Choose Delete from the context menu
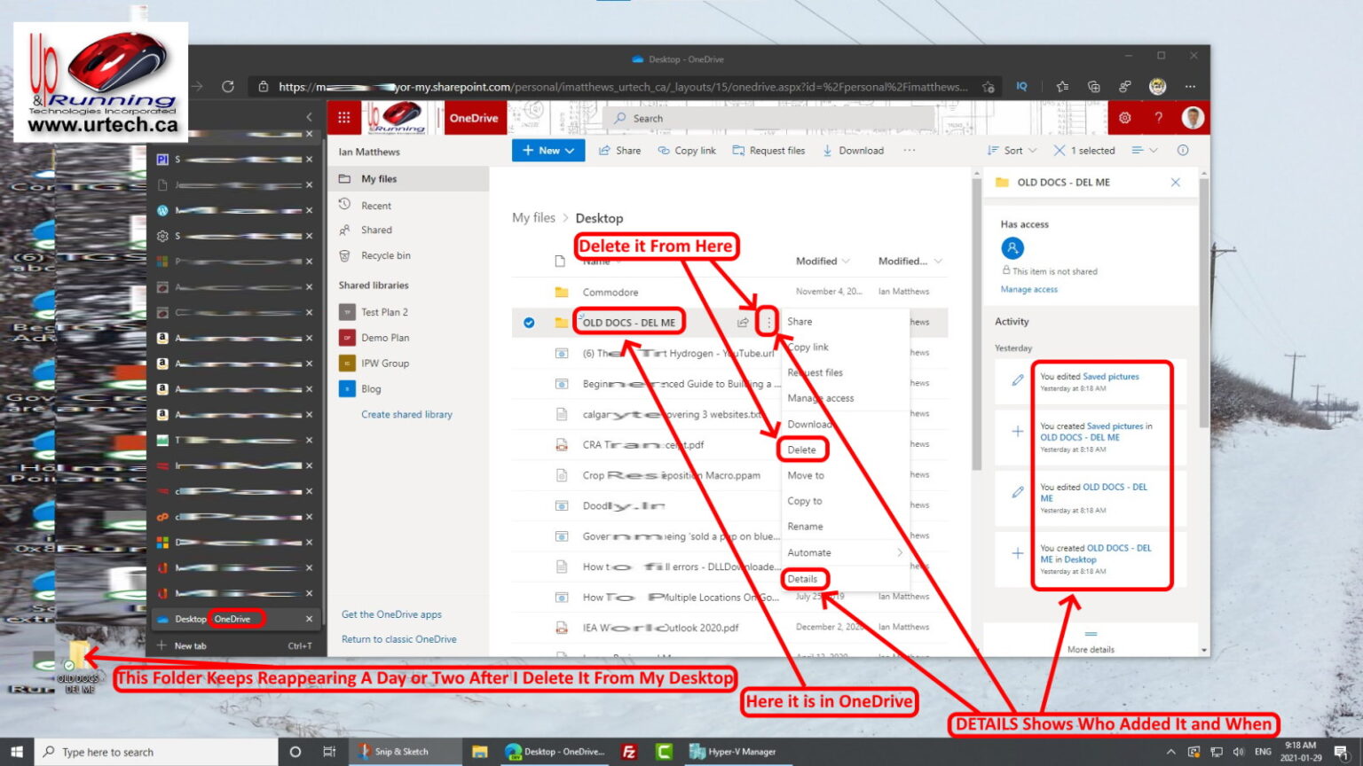Screen dimensions: 1363x766 [801, 450]
